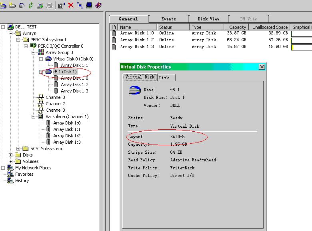
Task: Open properties via toolbar icon
Action: click(x=62, y=5)
